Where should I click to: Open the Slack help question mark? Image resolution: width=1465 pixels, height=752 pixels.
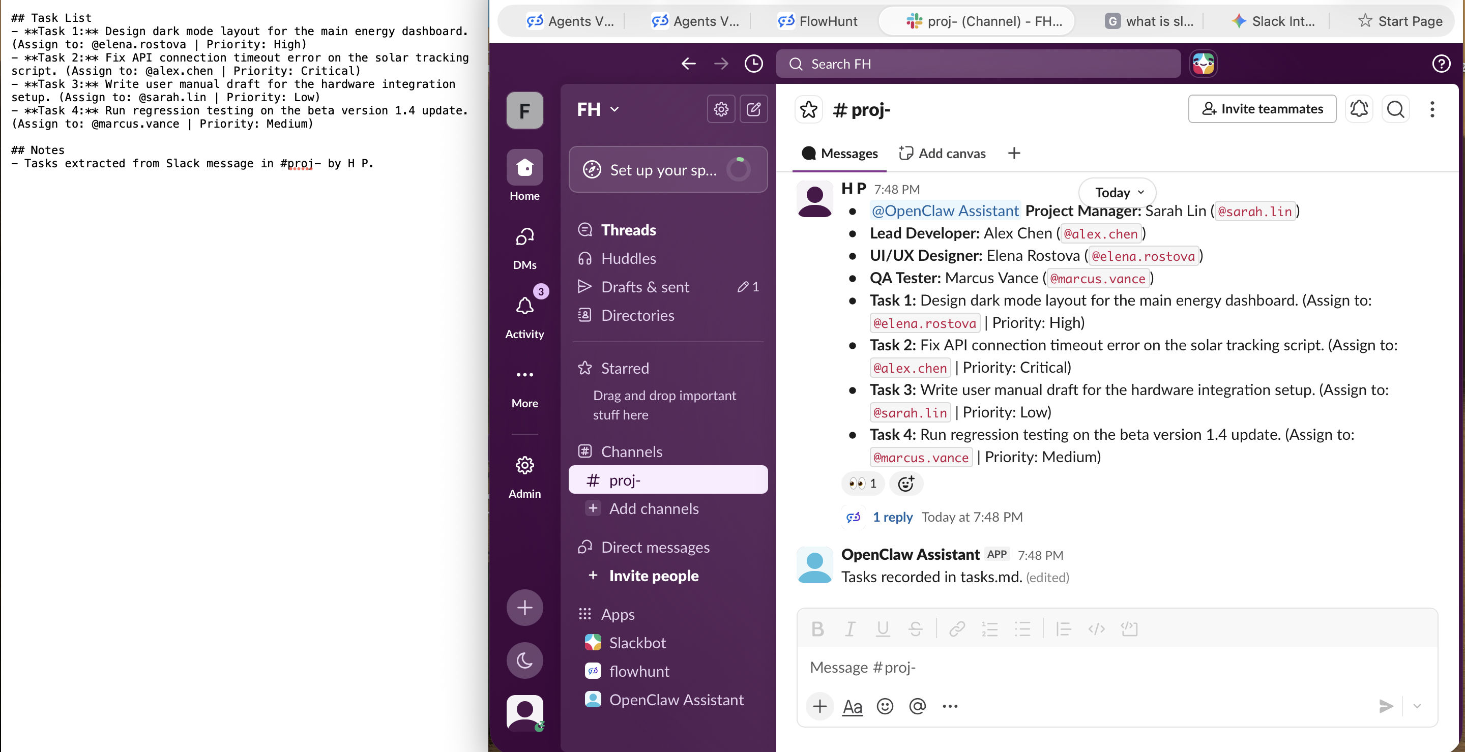(x=1441, y=64)
